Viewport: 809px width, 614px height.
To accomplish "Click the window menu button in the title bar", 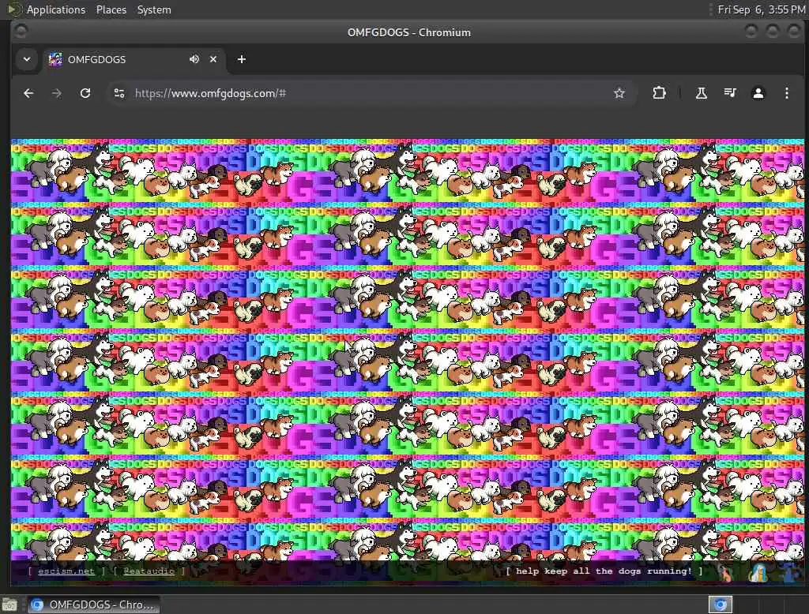I will point(21,32).
